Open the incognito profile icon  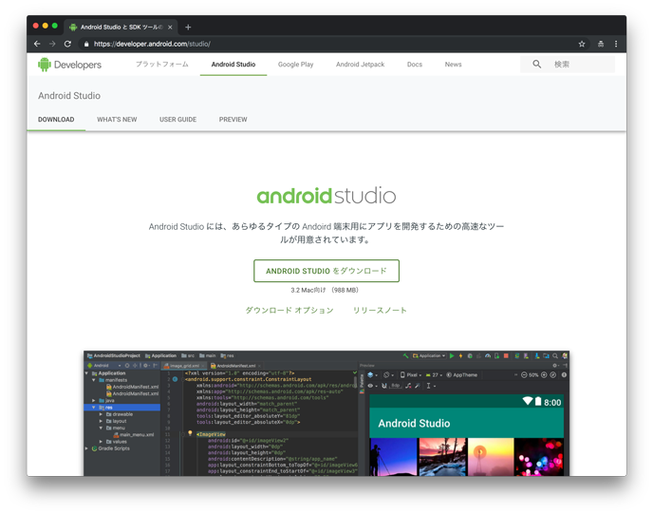click(601, 44)
